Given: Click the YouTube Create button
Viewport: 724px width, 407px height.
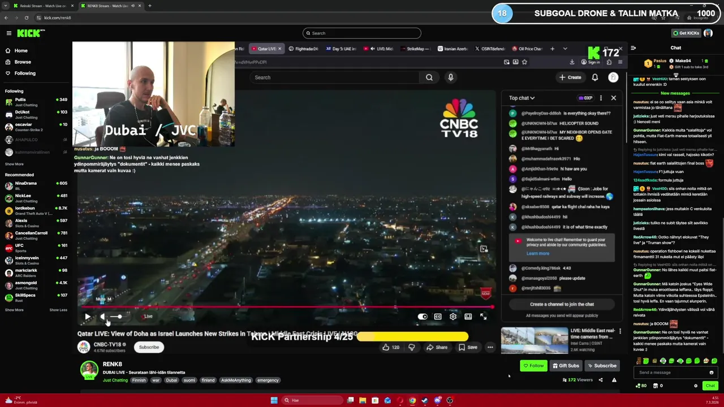Looking at the screenshot, I should 570,77.
